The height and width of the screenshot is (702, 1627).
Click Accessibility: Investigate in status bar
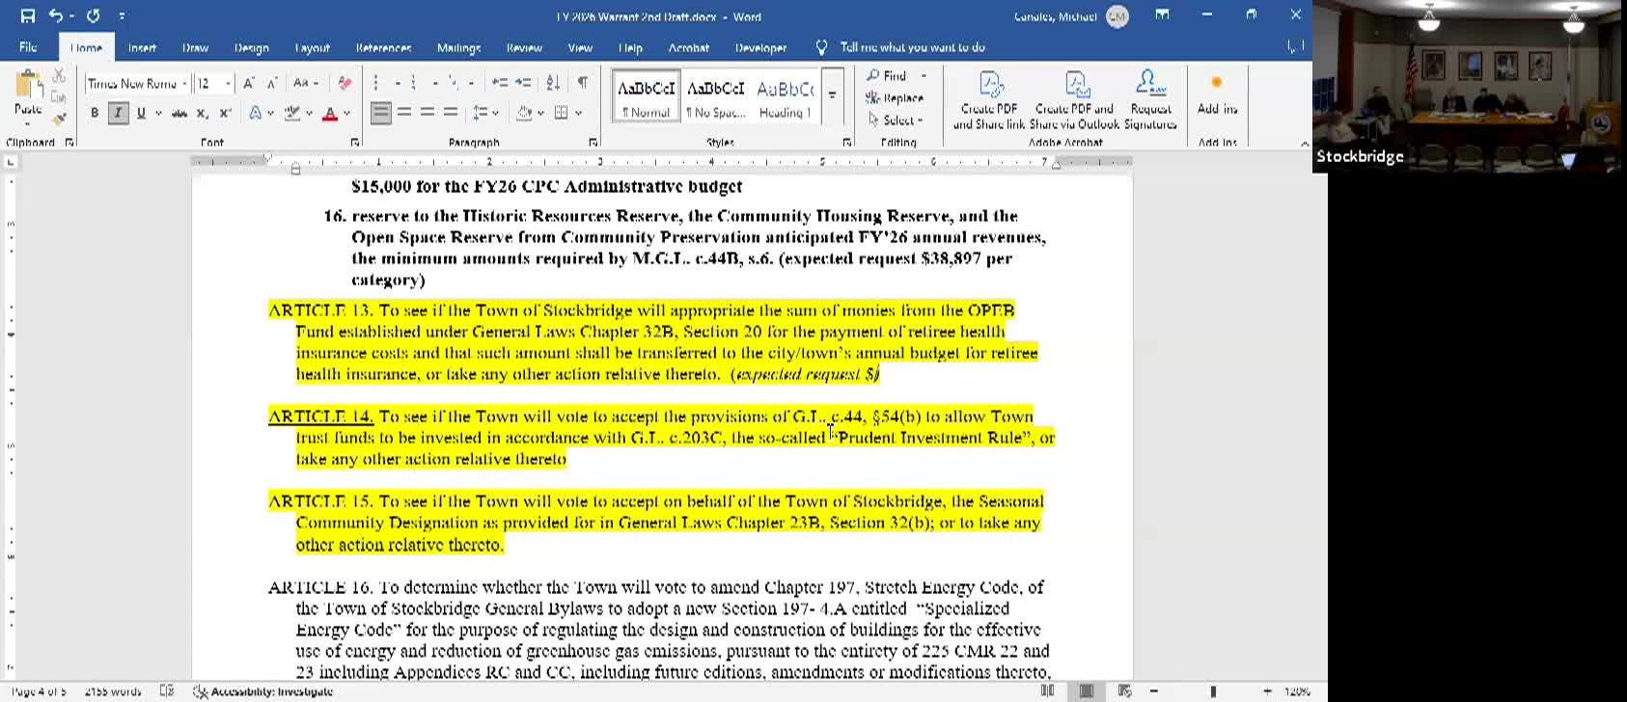262,691
